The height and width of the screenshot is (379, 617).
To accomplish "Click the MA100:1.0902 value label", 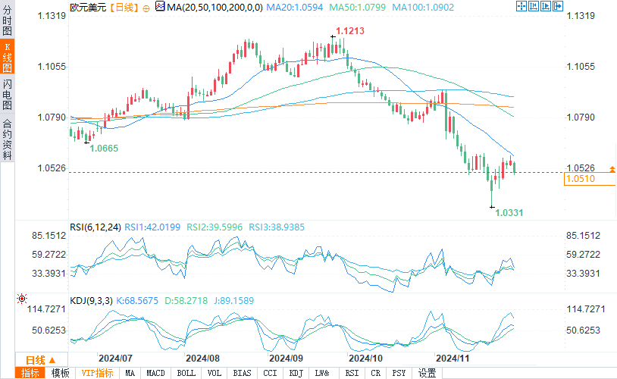I will [423, 8].
